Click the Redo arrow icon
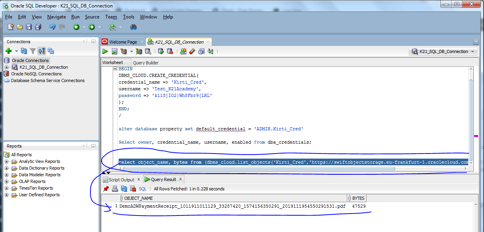 click(62, 27)
